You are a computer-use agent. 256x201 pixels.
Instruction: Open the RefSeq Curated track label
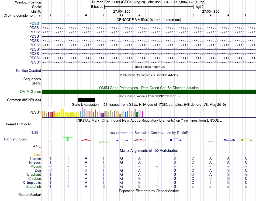click(28, 70)
